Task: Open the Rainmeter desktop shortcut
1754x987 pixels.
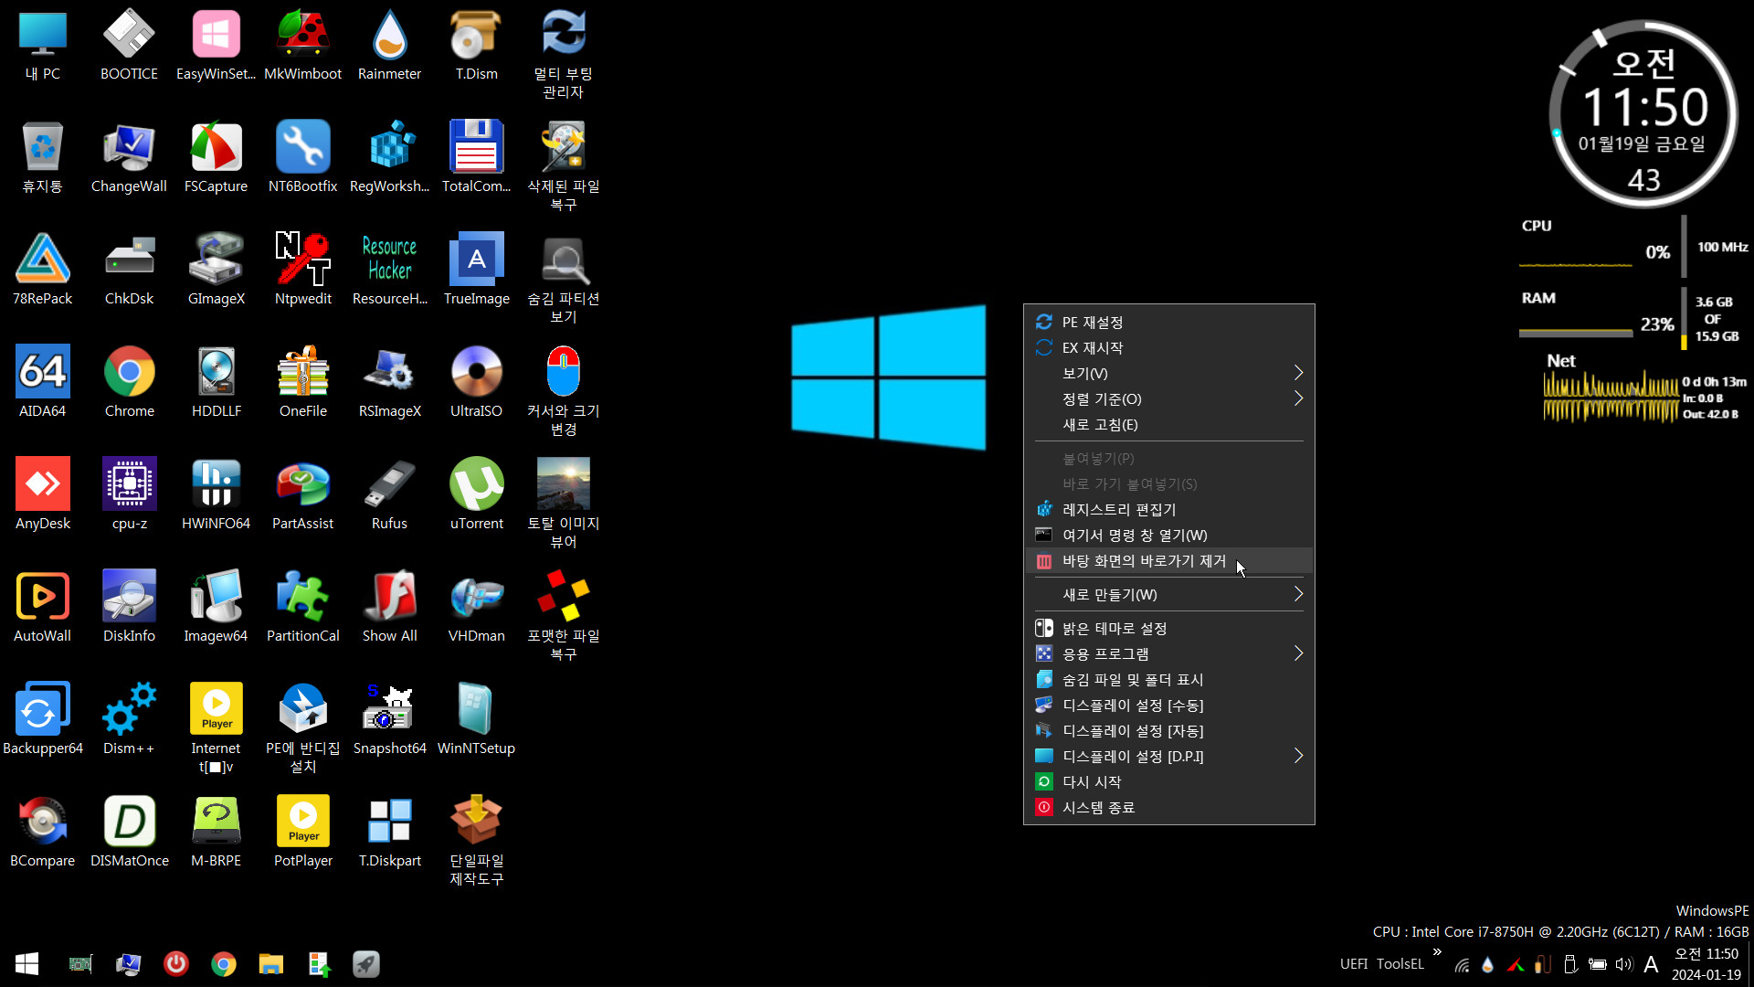Action: click(389, 44)
